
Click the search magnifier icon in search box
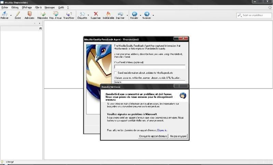click(x=240, y=15)
